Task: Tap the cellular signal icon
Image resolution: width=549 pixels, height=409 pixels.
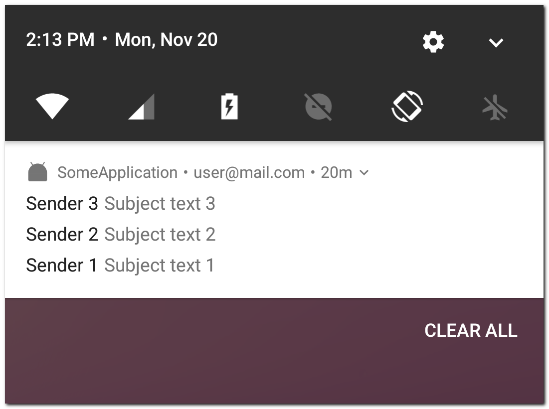Action: (142, 107)
